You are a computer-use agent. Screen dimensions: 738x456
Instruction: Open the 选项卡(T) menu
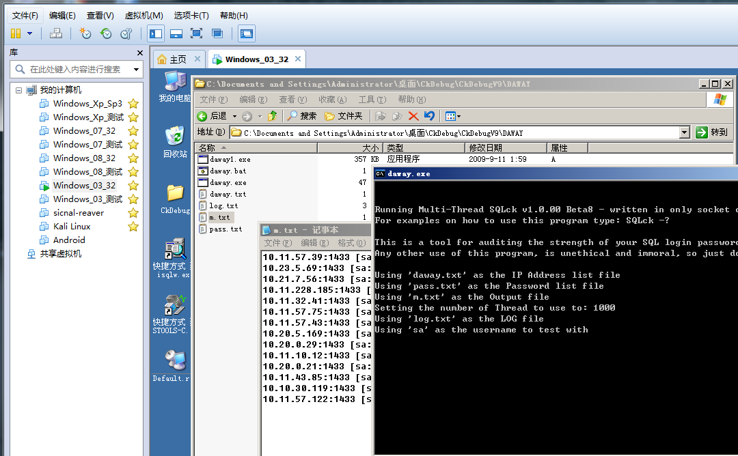pos(191,16)
